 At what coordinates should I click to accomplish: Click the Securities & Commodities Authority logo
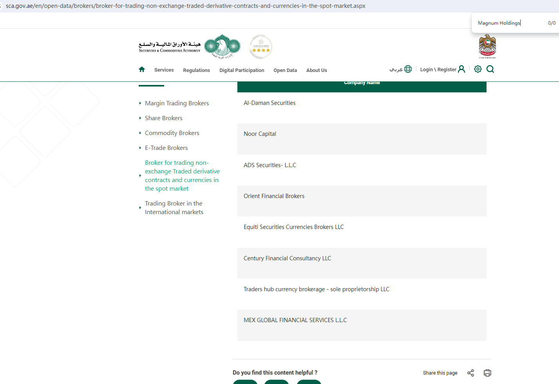pyautogui.click(x=190, y=47)
